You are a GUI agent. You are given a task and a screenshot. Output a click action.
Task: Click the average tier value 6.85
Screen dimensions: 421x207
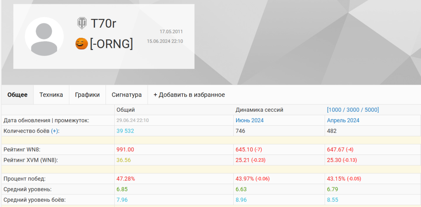(x=122, y=189)
